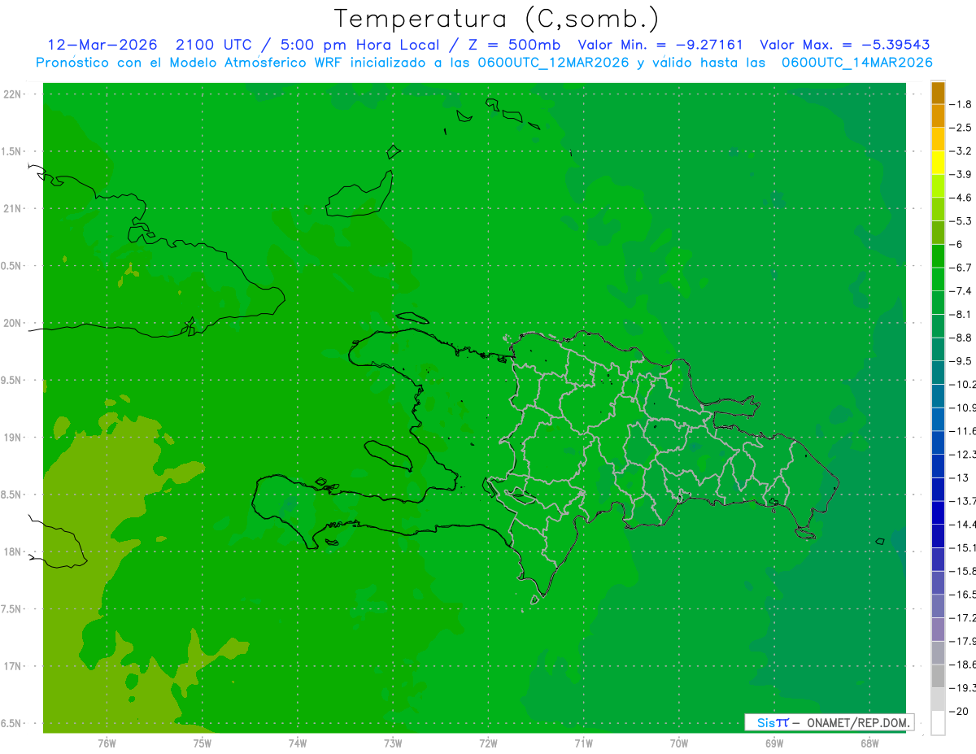Click legend value "-4.6"
Image resolution: width=976 pixels, height=754 pixels.
962,198
